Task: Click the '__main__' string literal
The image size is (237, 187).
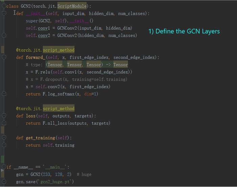Action: click(55, 167)
